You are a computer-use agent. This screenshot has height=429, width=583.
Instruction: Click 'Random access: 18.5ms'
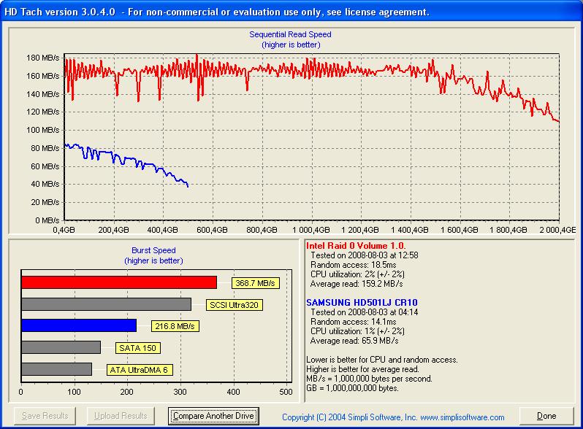[x=353, y=265]
